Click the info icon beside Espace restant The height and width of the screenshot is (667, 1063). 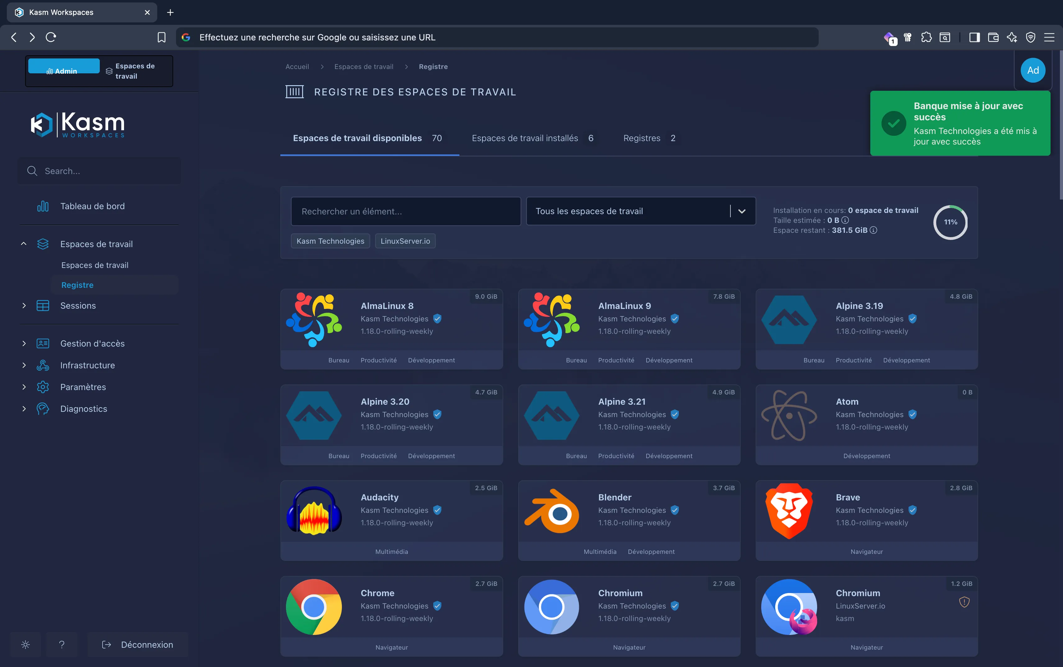pos(873,230)
